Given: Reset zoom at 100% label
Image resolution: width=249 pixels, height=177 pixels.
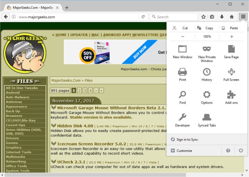Looking at the screenshot, I should click(x=207, y=36).
